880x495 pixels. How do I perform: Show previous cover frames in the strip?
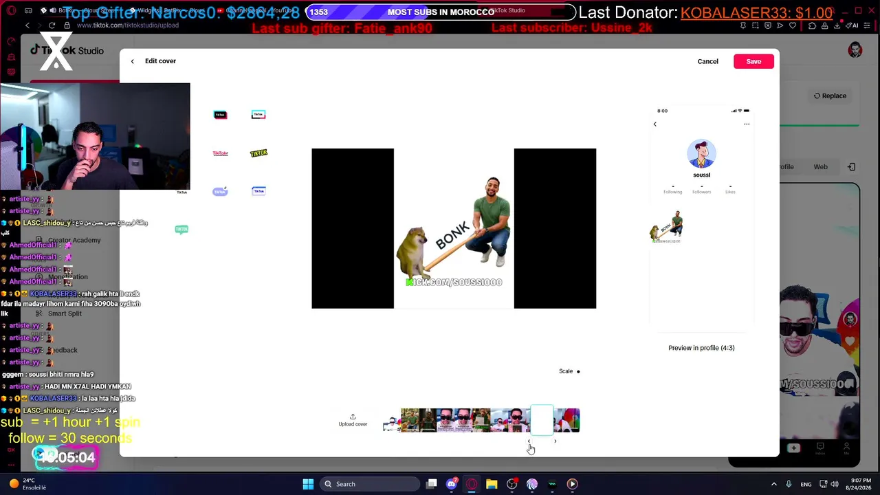(529, 441)
